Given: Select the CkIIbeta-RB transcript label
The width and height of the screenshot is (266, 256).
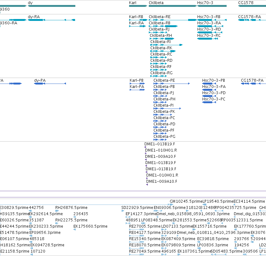Looking at the screenshot, I should tap(159, 23).
